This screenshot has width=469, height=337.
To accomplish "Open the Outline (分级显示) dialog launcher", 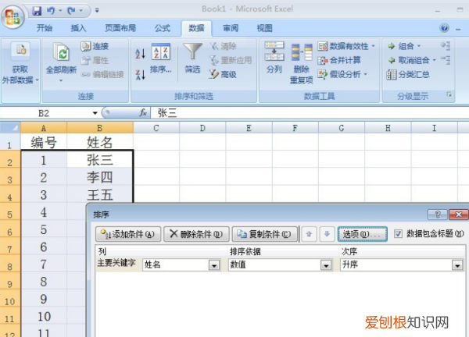I will (x=449, y=95).
